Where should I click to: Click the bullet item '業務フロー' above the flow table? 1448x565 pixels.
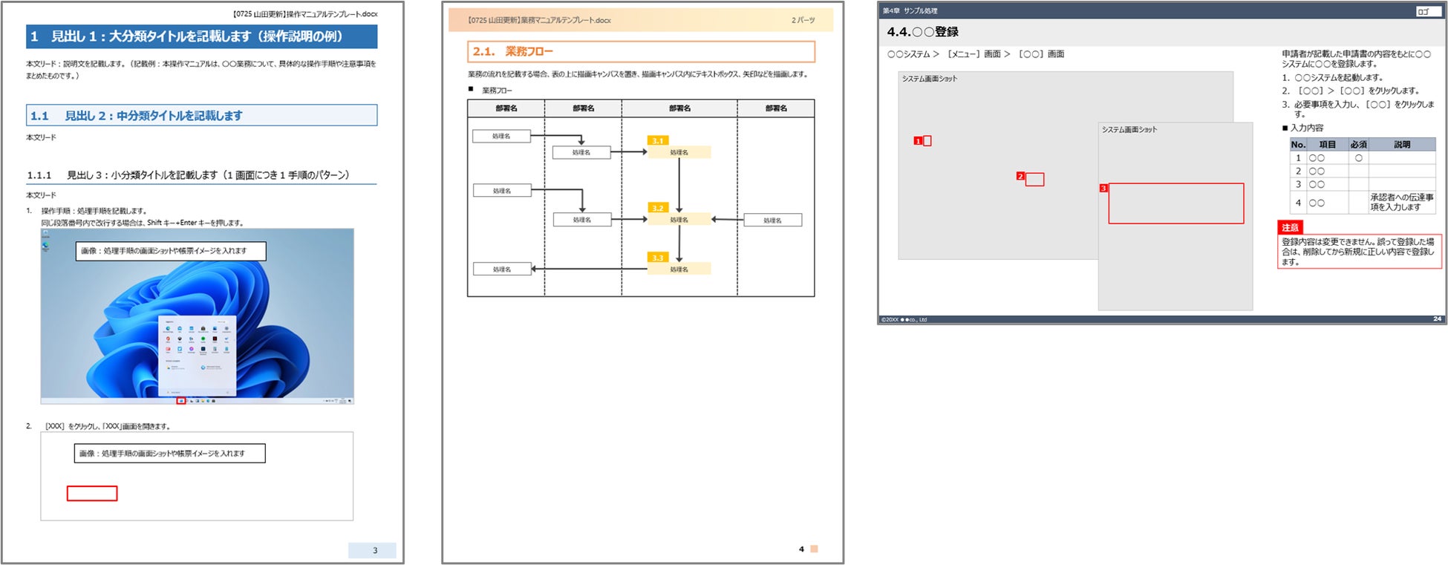(497, 91)
